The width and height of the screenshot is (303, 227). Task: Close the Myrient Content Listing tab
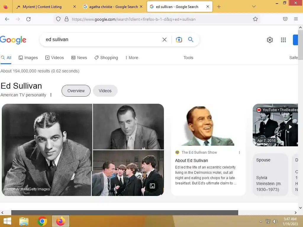74,7
